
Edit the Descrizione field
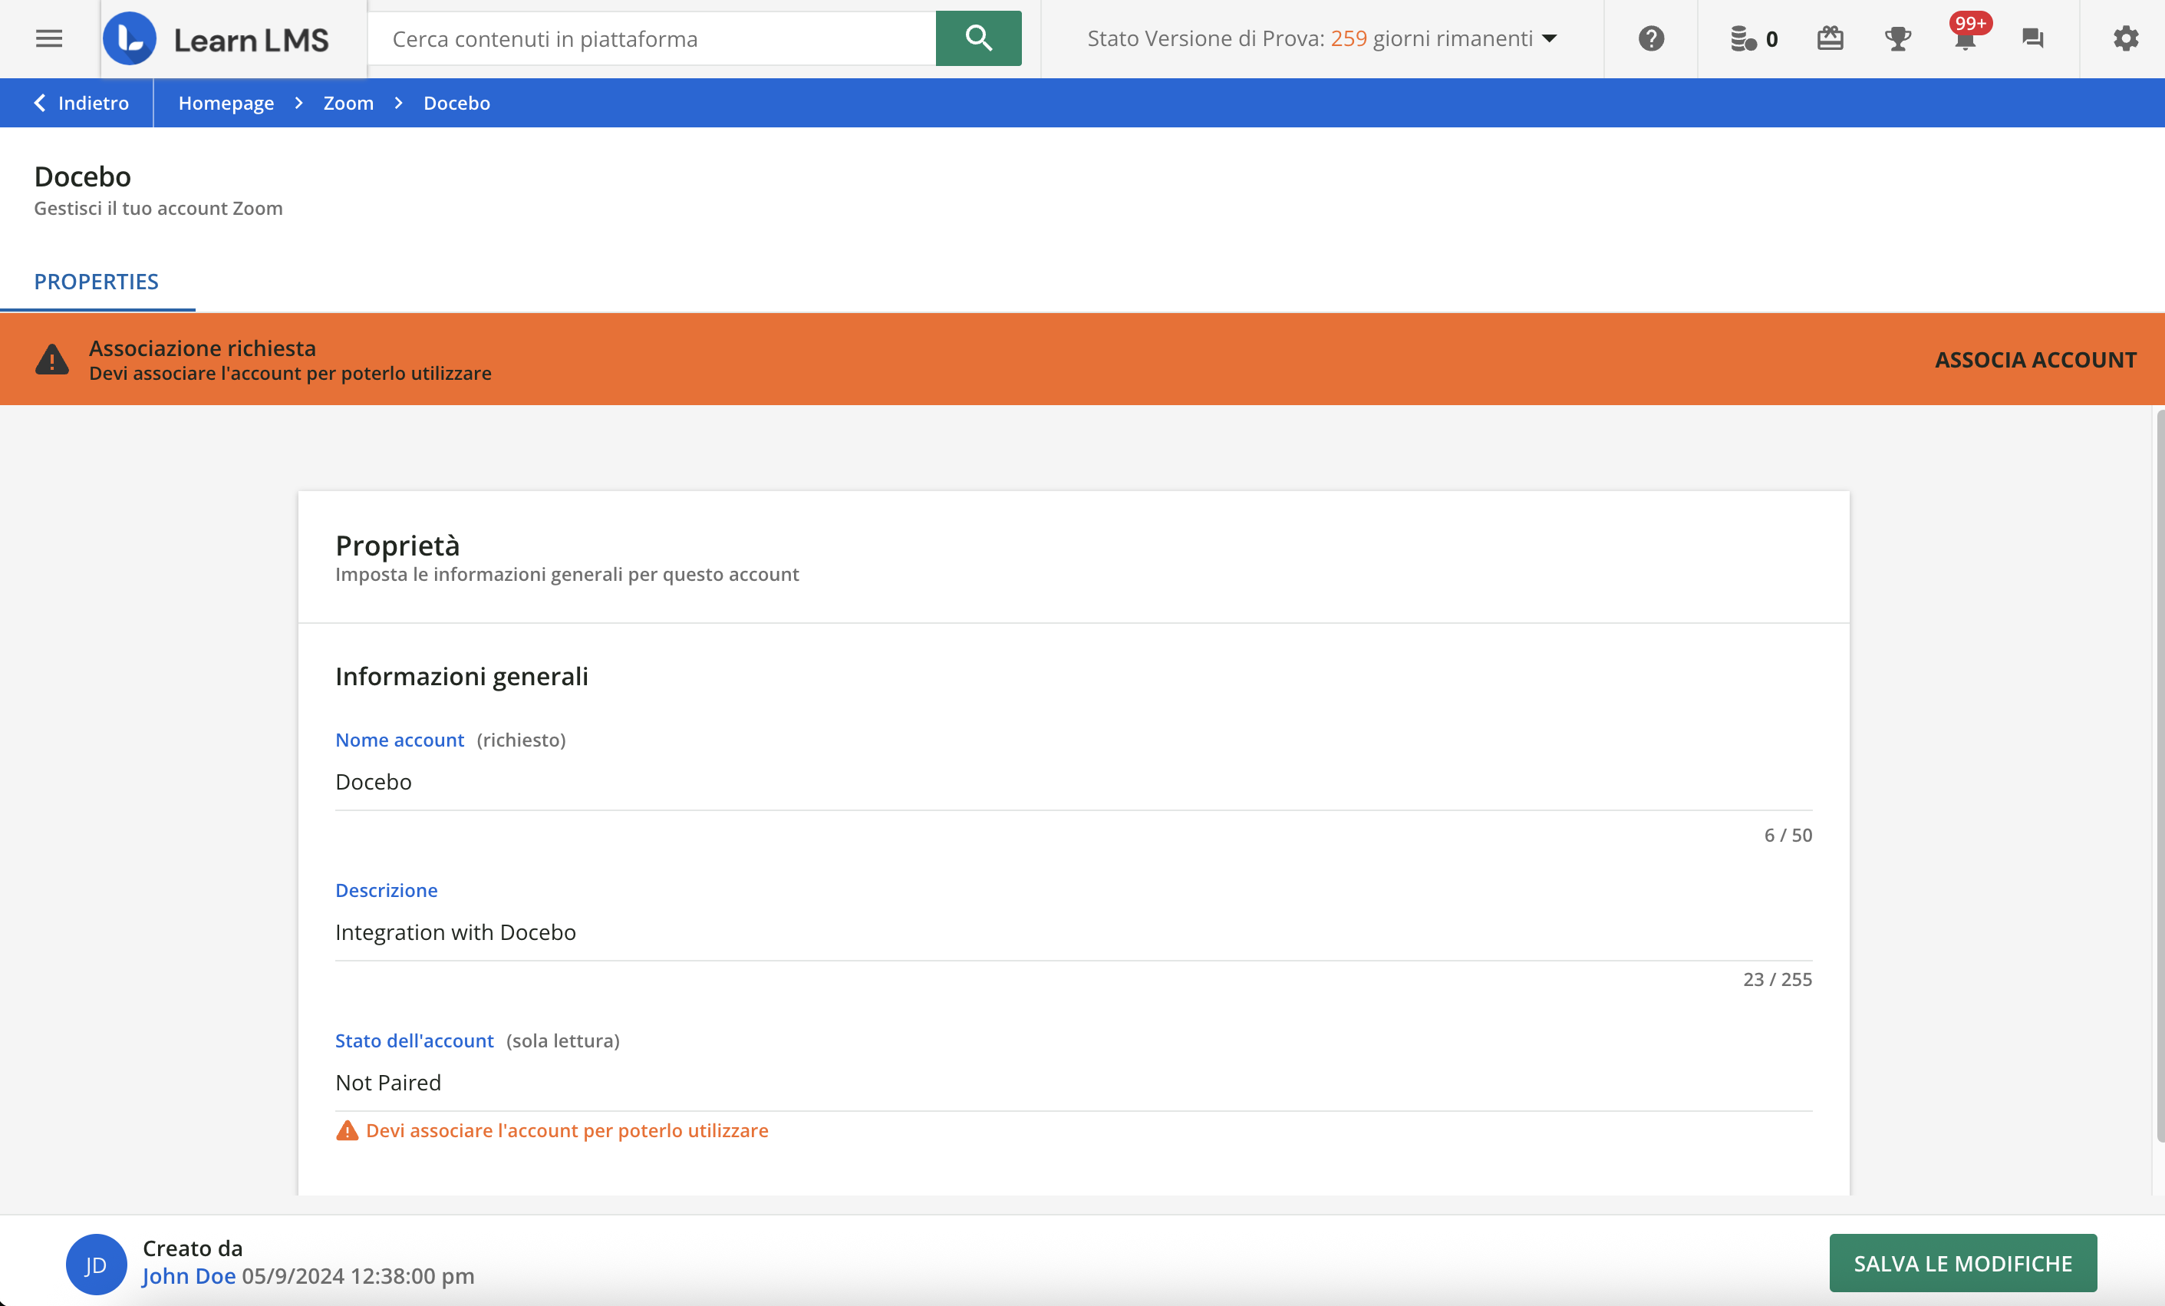point(1073,932)
